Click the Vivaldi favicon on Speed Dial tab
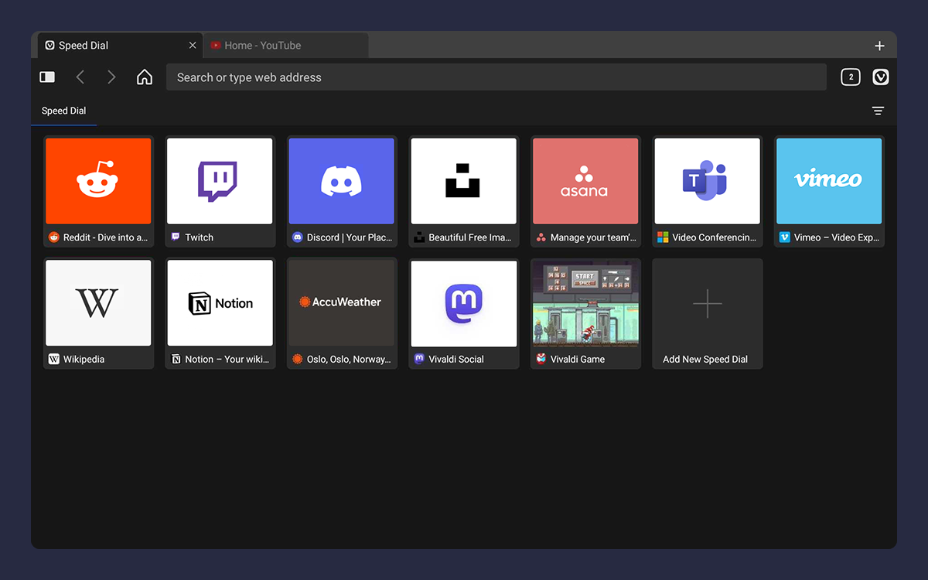 (x=50, y=46)
